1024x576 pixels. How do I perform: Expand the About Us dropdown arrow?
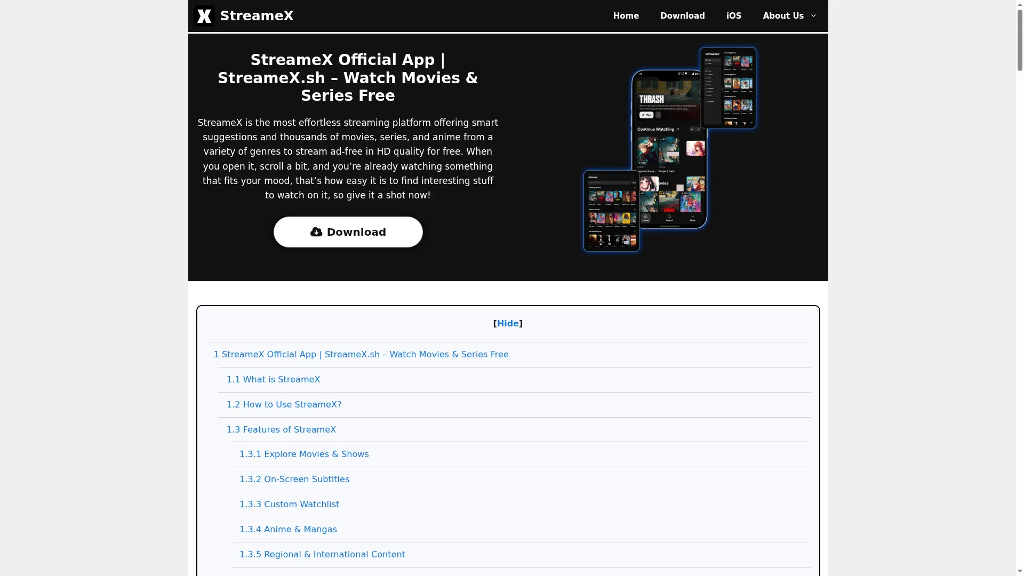coord(813,16)
